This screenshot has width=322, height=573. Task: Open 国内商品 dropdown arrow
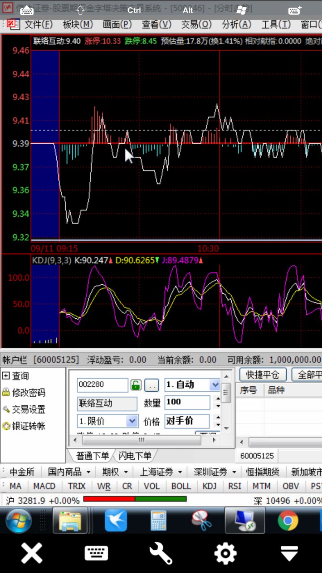point(89,472)
